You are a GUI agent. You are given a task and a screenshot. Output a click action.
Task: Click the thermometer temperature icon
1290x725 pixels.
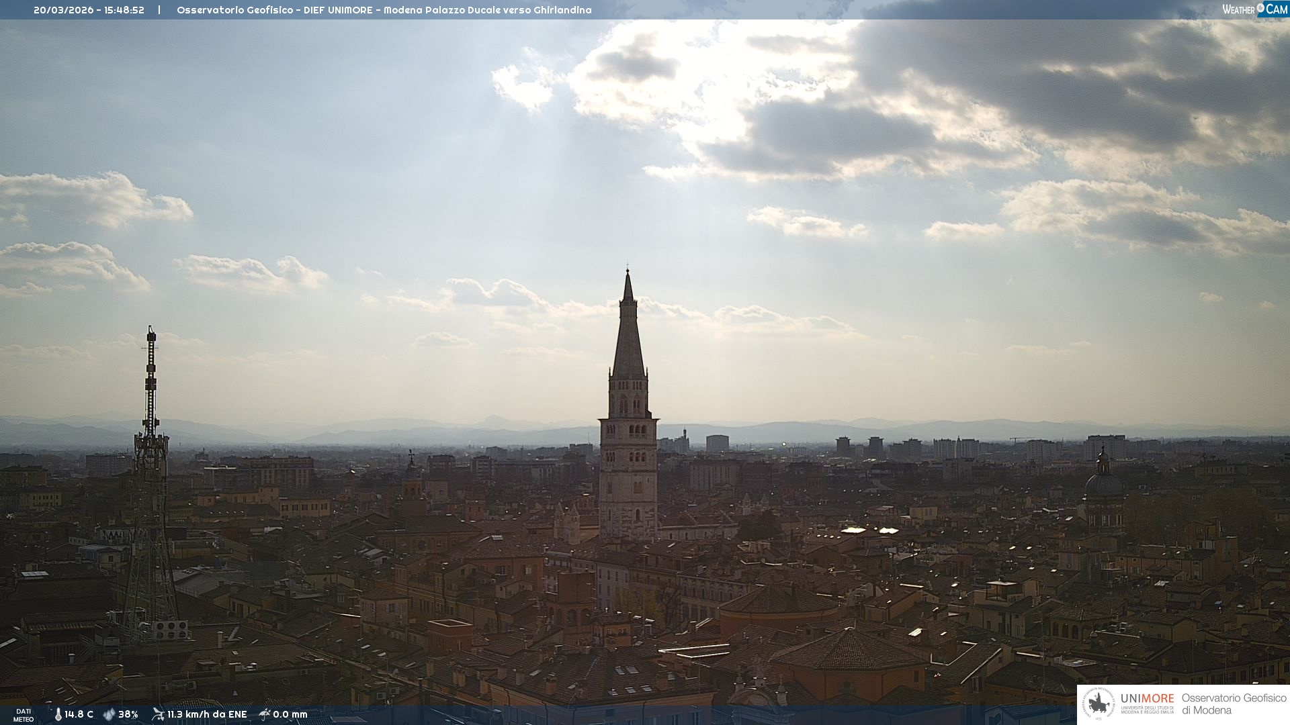58,715
